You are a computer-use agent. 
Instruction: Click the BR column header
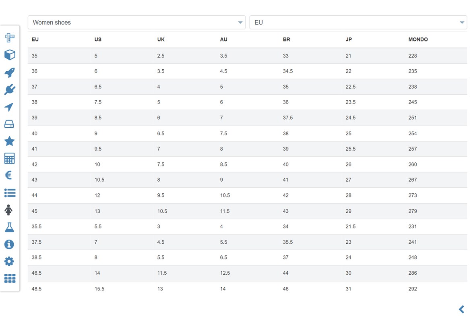pos(287,39)
